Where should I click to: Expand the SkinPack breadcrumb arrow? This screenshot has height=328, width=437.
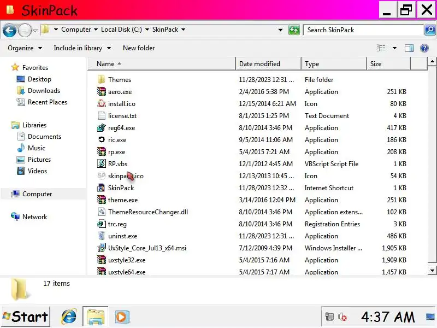pos(183,30)
